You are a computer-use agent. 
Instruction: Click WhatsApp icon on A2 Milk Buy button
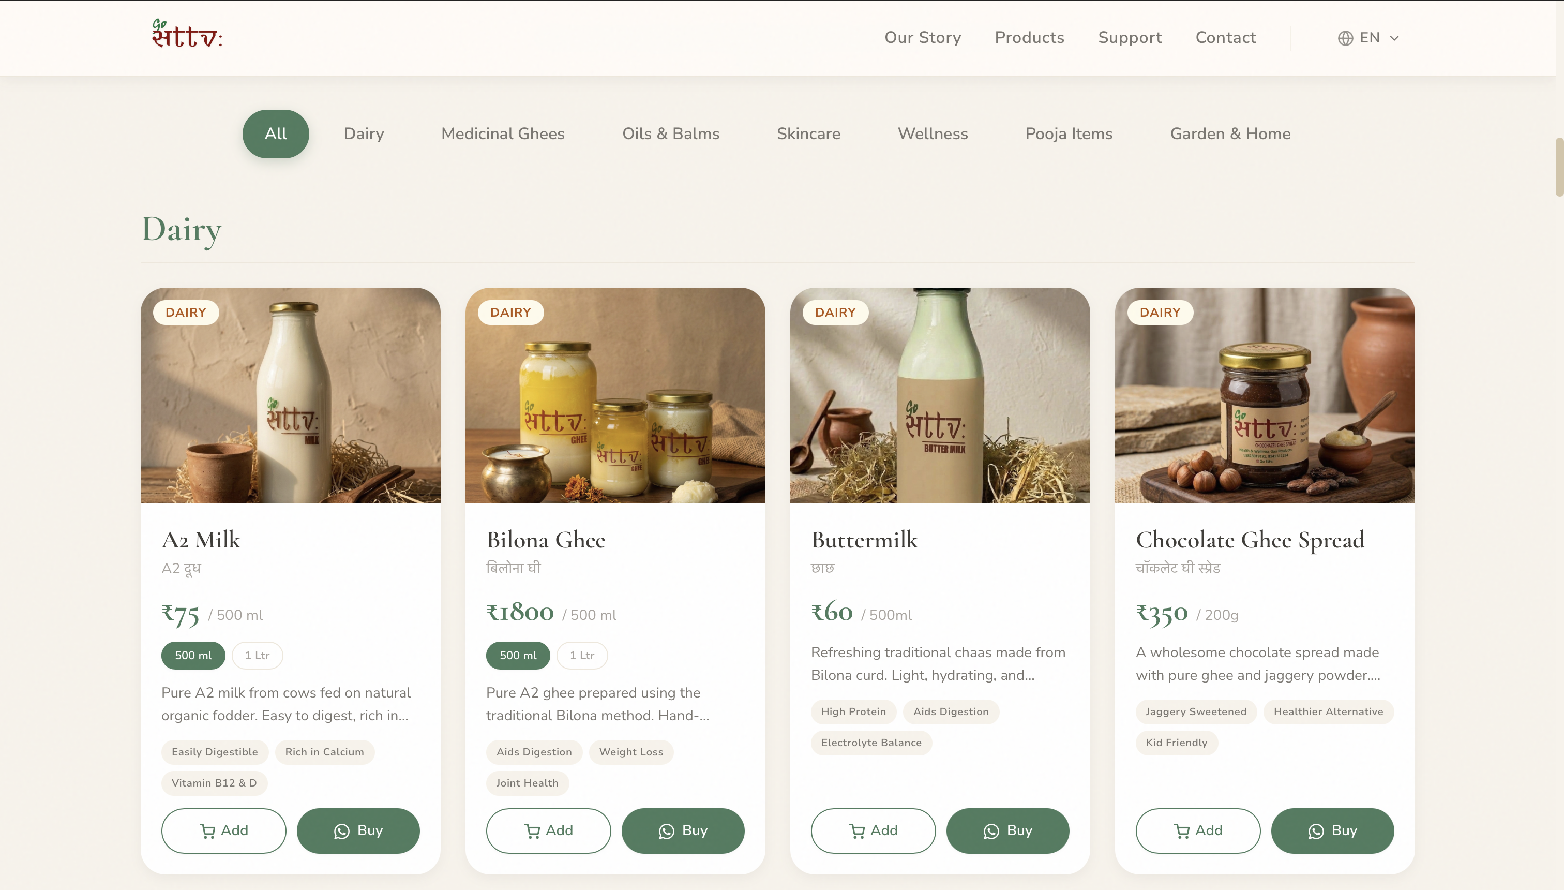pyautogui.click(x=341, y=830)
